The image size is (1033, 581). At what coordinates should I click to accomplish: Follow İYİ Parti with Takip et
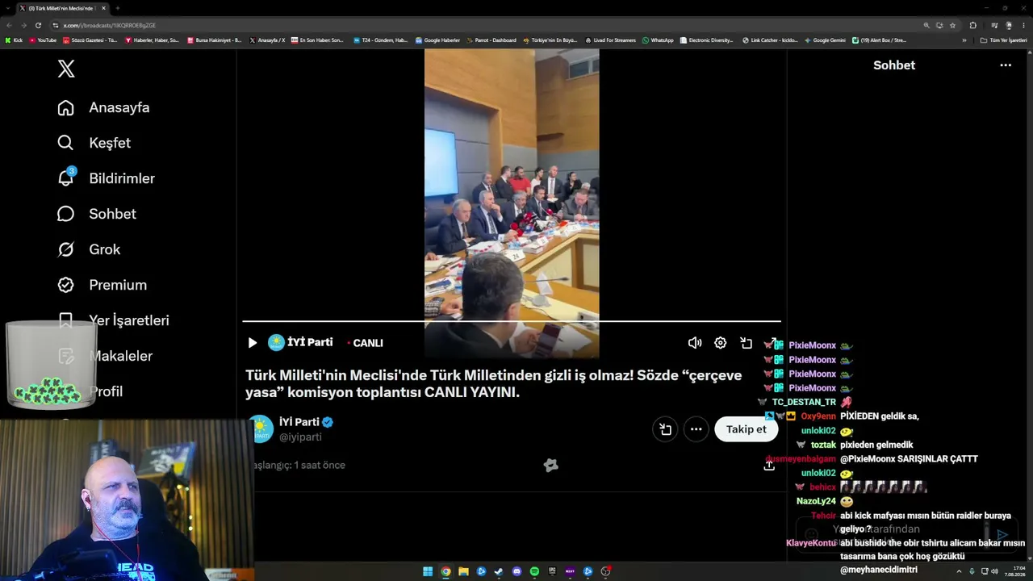(747, 429)
